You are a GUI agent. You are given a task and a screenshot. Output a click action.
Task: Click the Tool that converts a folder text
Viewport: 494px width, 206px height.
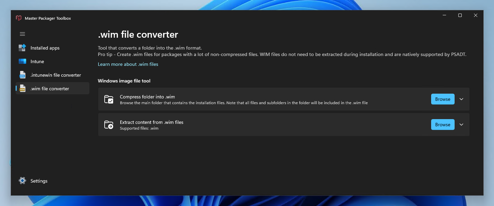[150, 48]
